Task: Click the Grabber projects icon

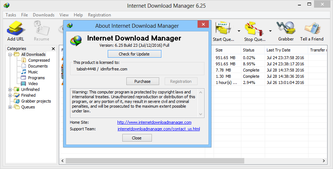Action: [17, 101]
